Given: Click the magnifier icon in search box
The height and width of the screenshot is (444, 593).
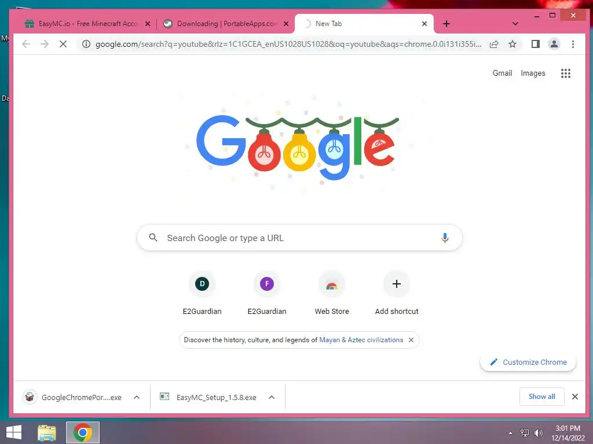Looking at the screenshot, I should (153, 238).
